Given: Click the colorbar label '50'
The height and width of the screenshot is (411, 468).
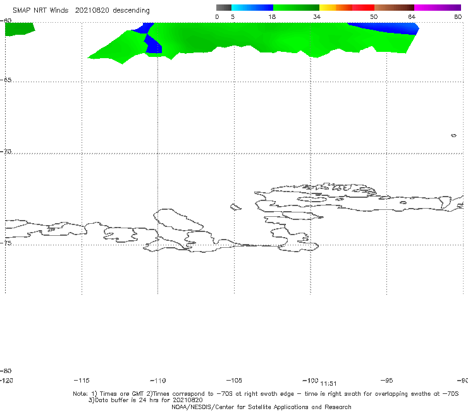Looking at the screenshot, I should click(374, 17).
